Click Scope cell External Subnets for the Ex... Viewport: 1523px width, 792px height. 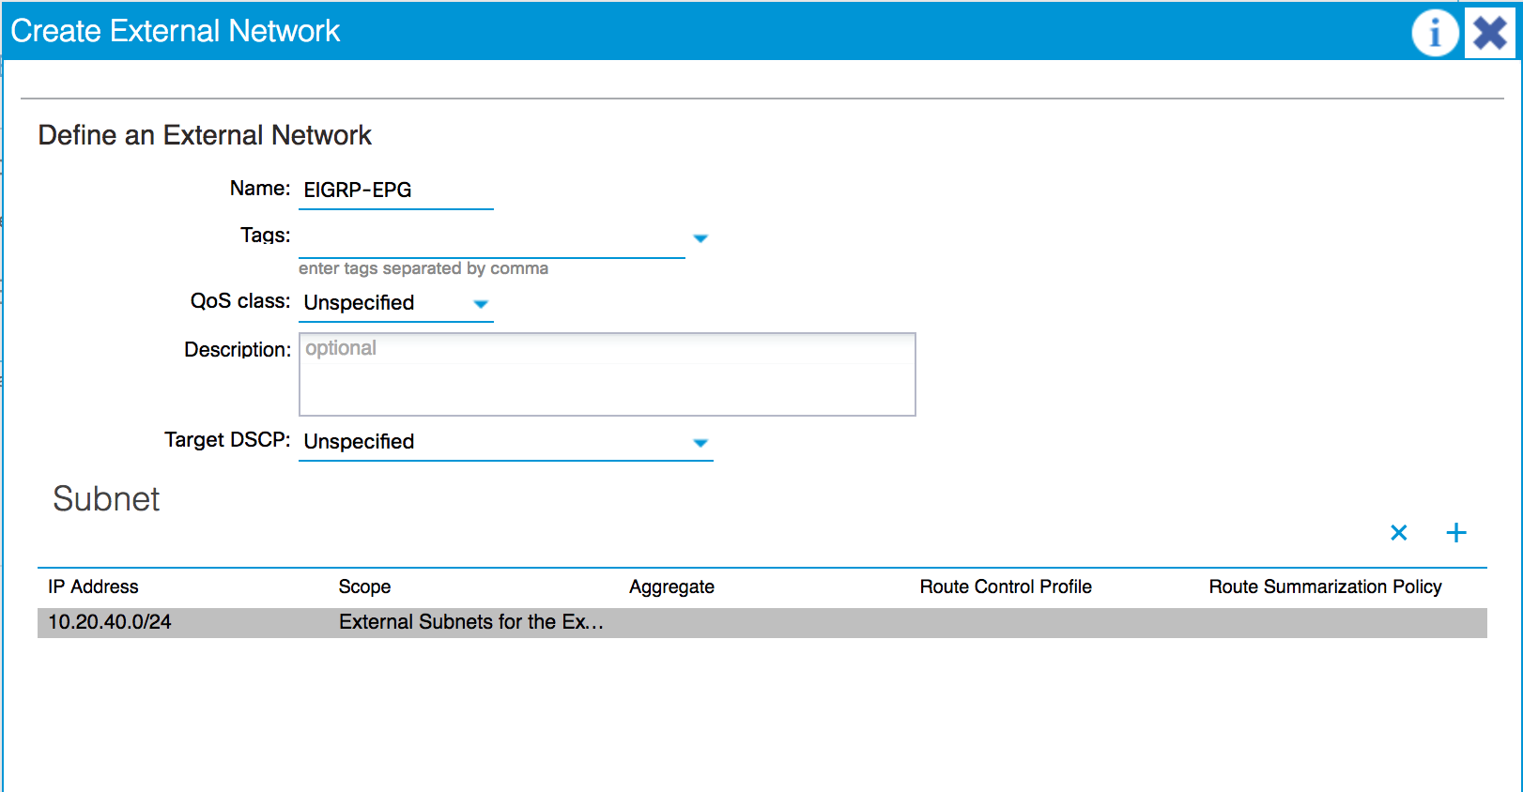pyautogui.click(x=471, y=622)
